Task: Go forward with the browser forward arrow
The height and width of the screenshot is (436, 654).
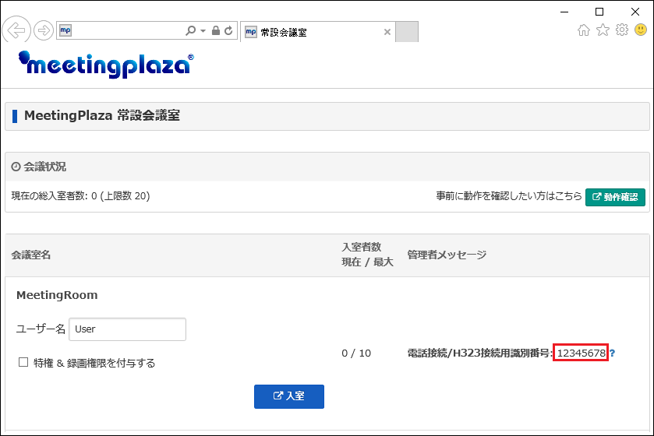Action: 44,30
